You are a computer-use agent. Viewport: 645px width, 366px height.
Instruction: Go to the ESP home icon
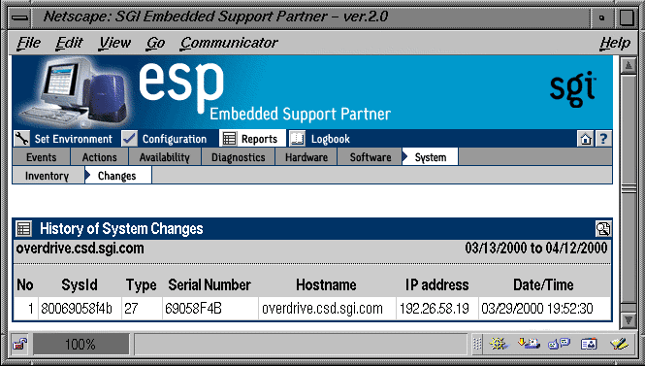coord(586,139)
